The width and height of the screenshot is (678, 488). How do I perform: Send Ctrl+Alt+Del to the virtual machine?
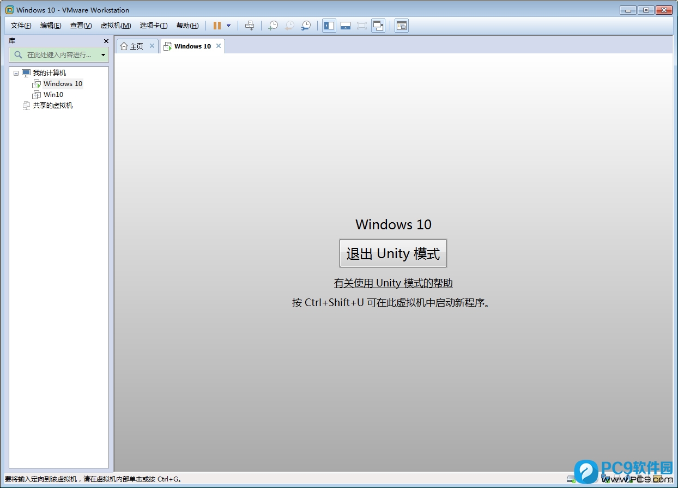(x=250, y=26)
